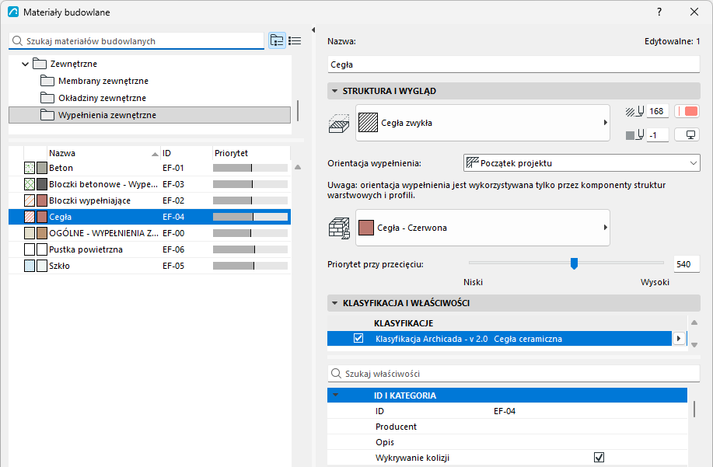The width and height of the screenshot is (713, 467).
Task: Collapse the ID I KATEGORIA group
Action: coord(336,396)
